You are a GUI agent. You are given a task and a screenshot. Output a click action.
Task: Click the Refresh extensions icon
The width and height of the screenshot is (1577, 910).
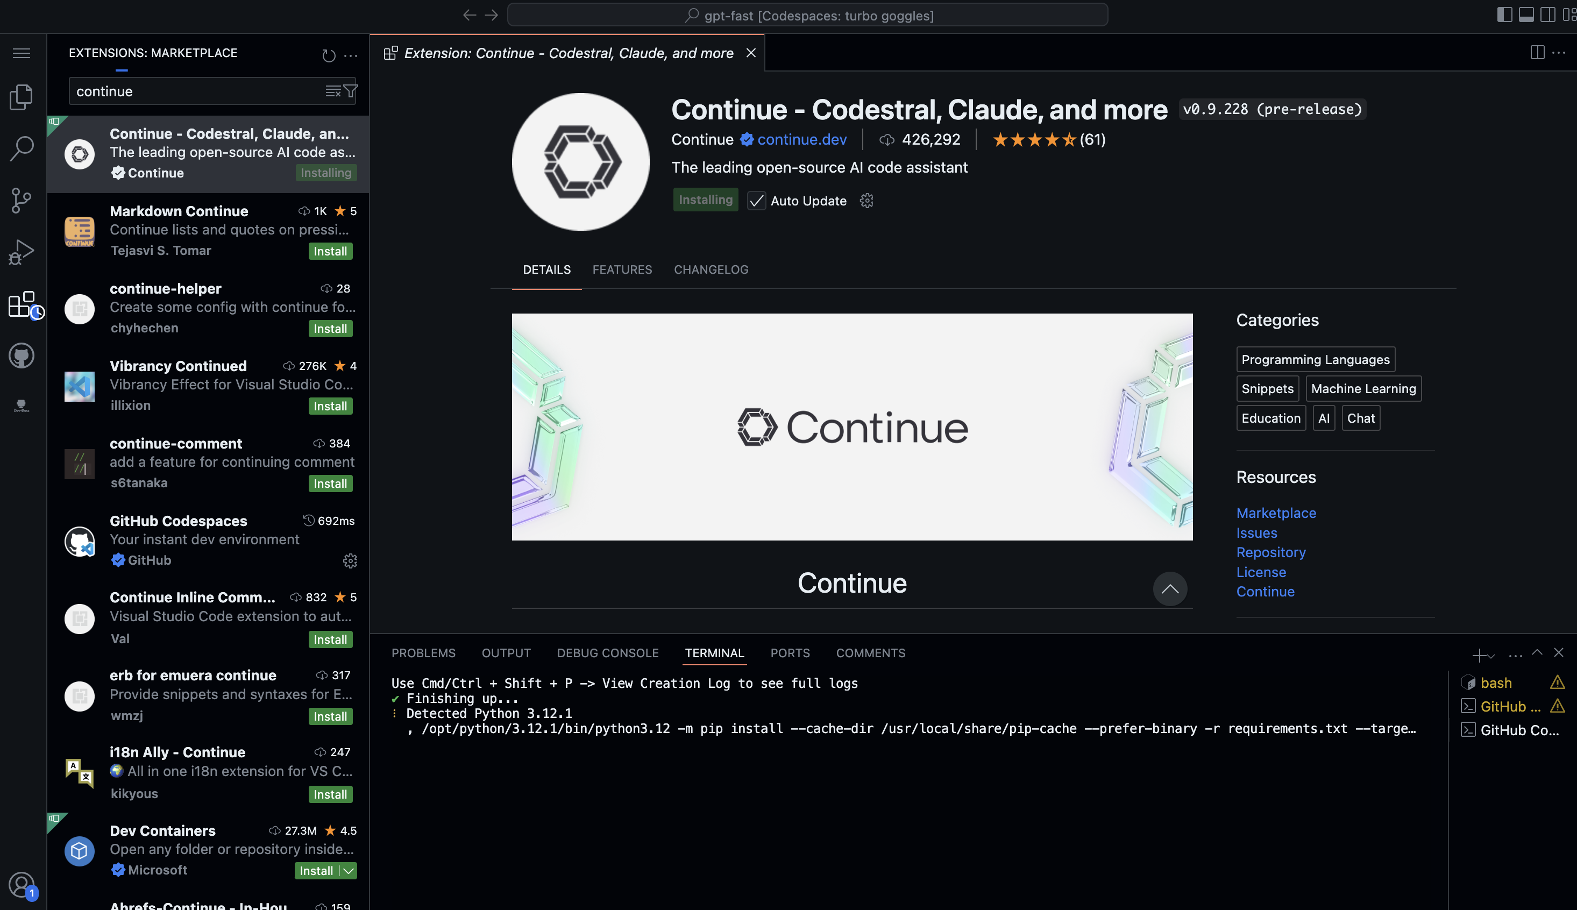pyautogui.click(x=329, y=55)
